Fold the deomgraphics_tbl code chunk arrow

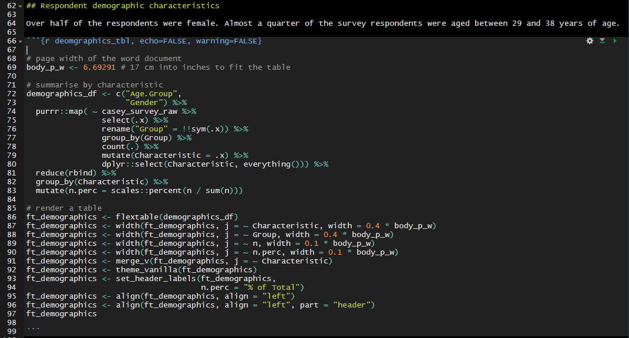pos(21,41)
